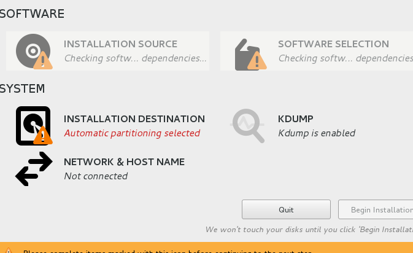Click dependency status under Installation Source
The image size is (413, 253).
click(136, 58)
